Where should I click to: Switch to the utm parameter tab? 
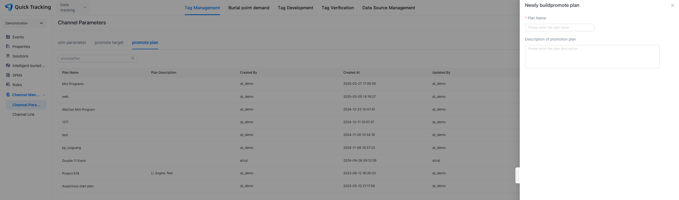pyautogui.click(x=72, y=43)
